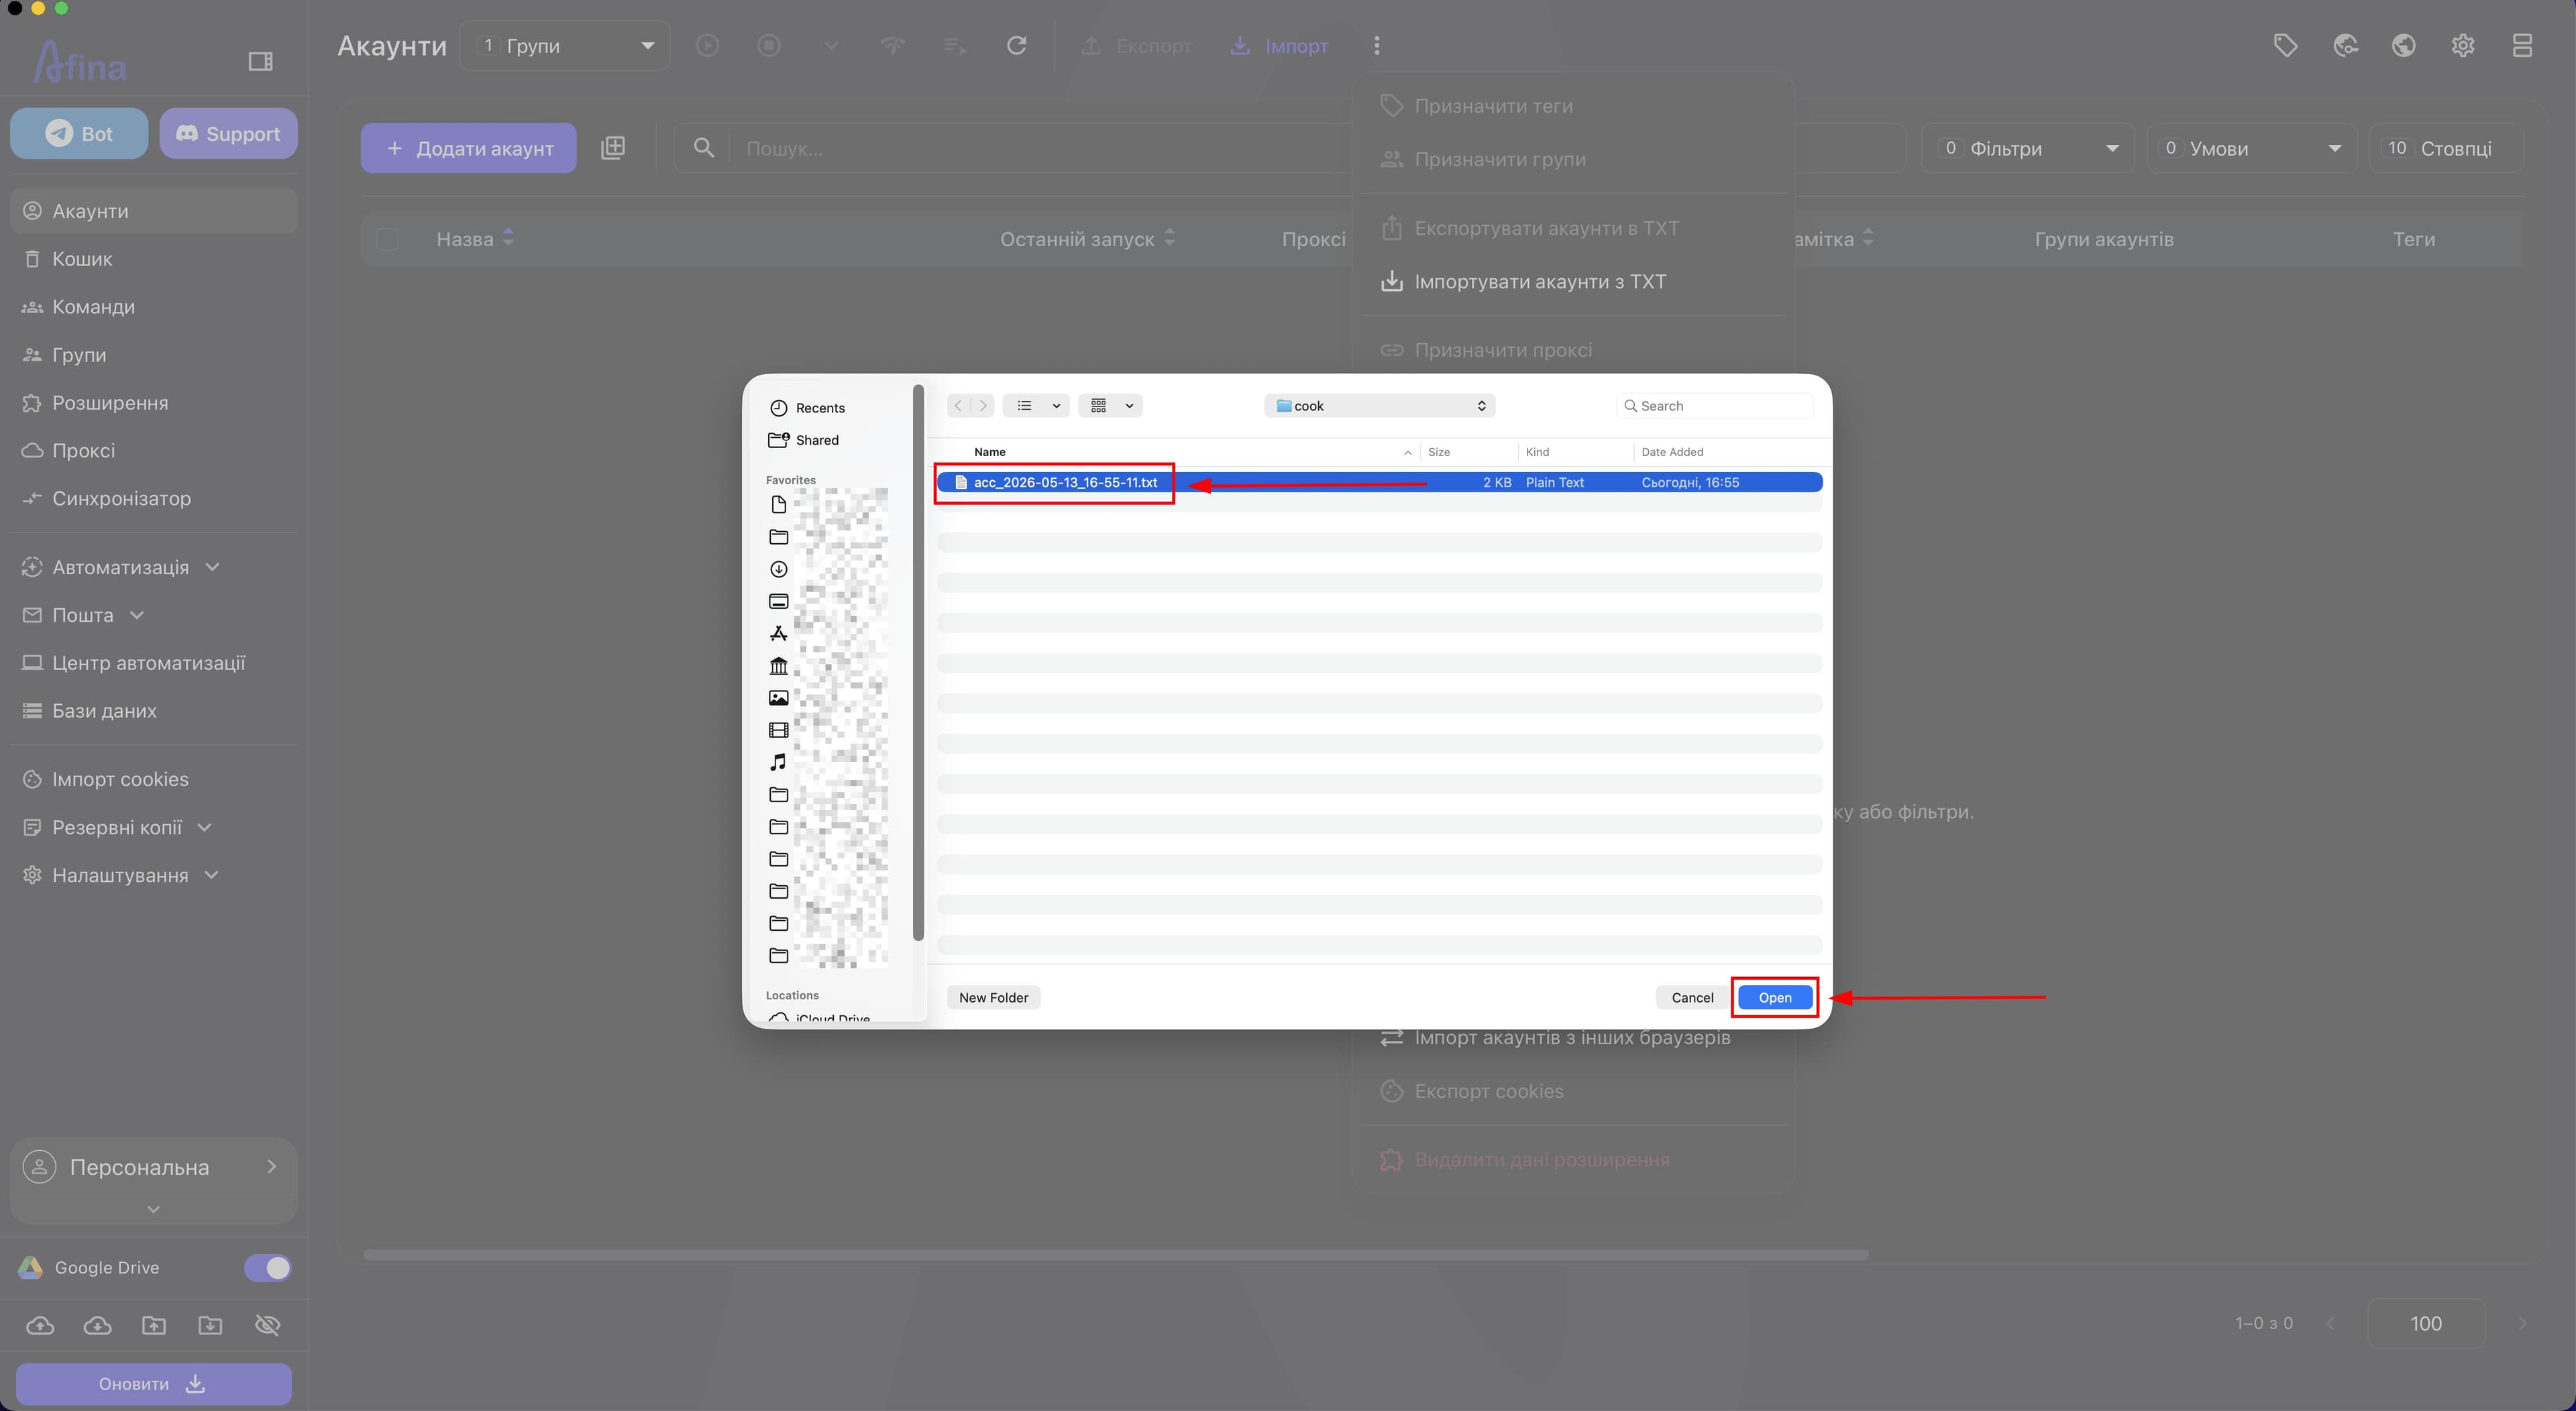Go forward in the file dialog
This screenshot has width=2576, height=1411.
point(983,406)
